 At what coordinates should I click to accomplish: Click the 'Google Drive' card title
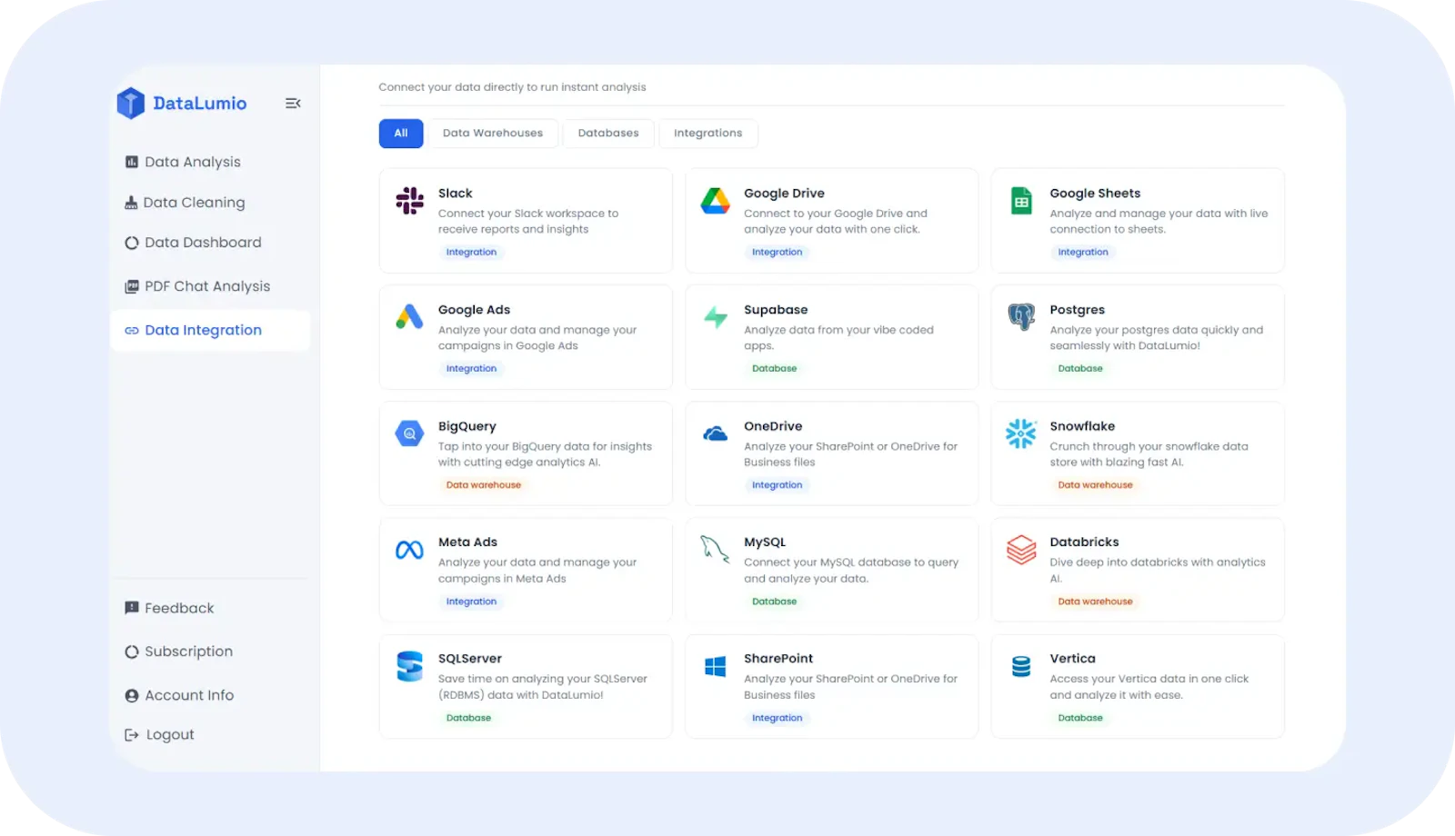pyautogui.click(x=784, y=194)
